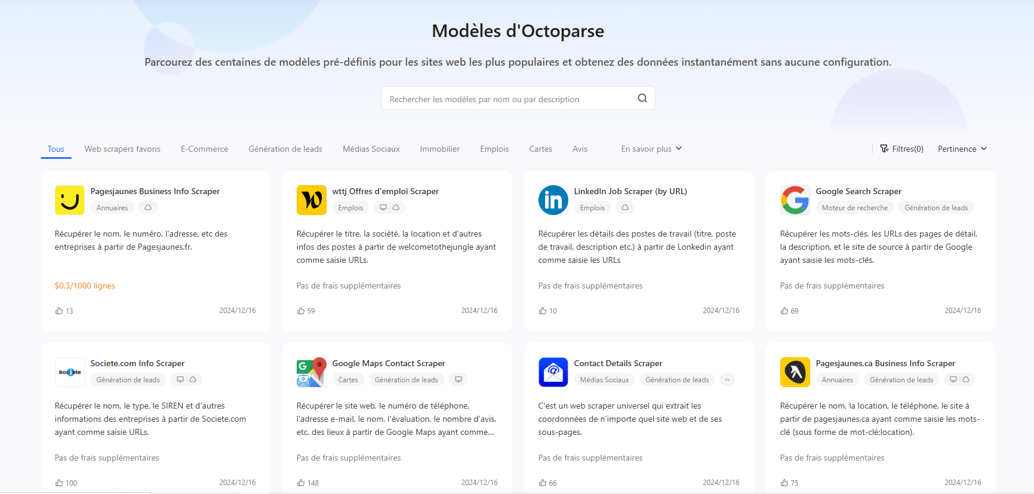Image resolution: width=1034 pixels, height=494 pixels.
Task: Open LinkedIn Job Scraper (by URL) title
Action: 630,191
